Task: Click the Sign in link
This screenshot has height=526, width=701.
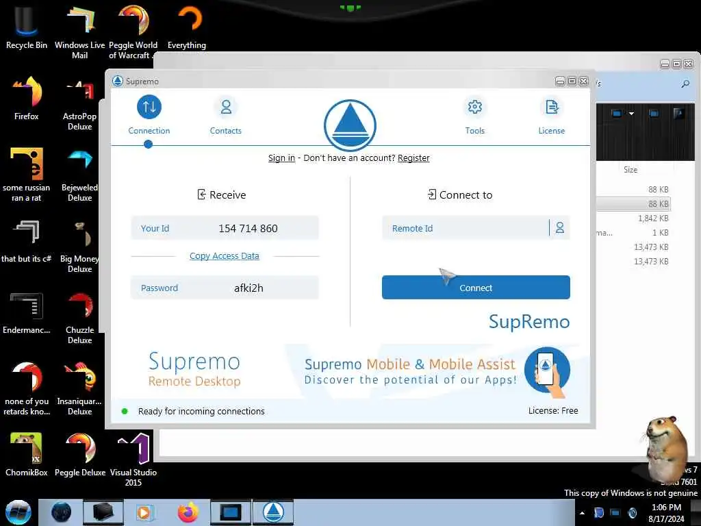Action: pyautogui.click(x=281, y=158)
